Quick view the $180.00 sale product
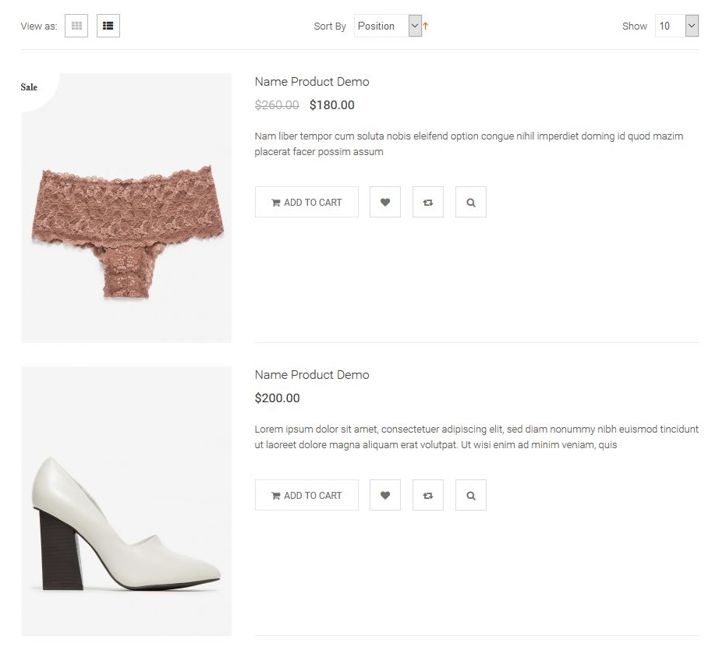 470,202
